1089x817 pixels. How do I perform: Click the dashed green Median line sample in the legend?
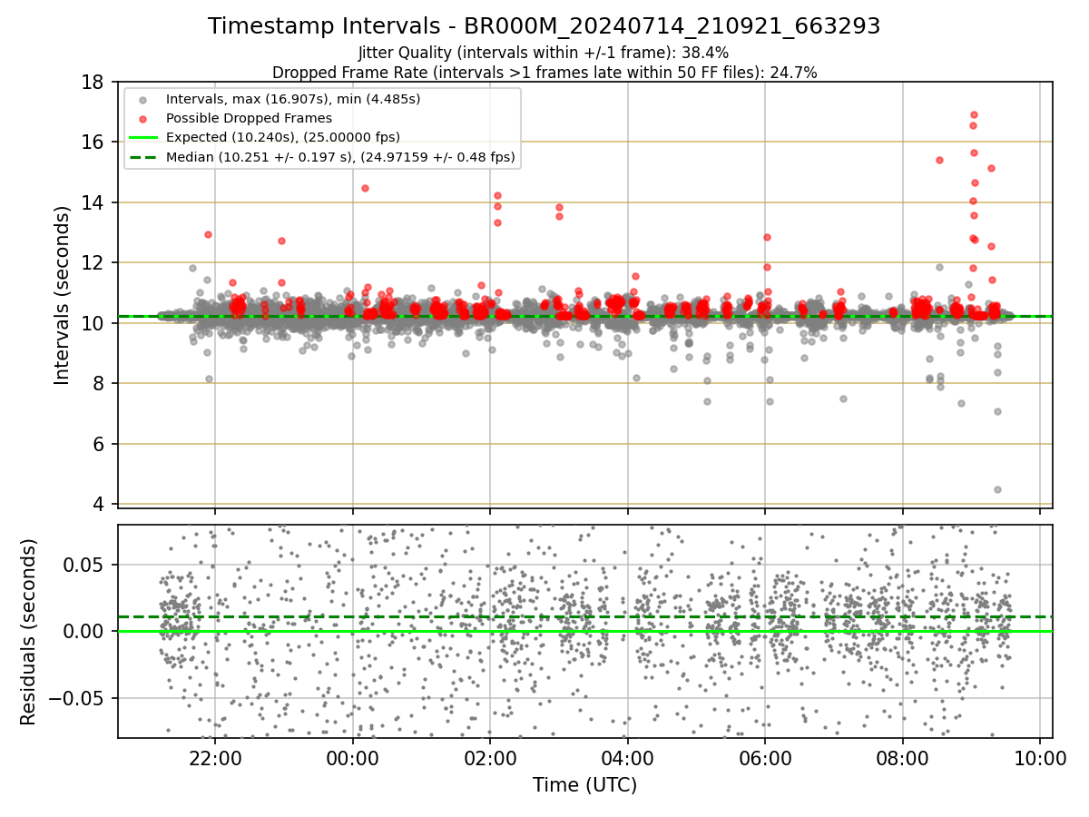coord(145,157)
